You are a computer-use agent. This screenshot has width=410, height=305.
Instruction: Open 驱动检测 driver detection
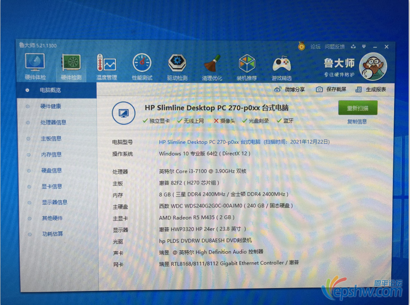177,67
